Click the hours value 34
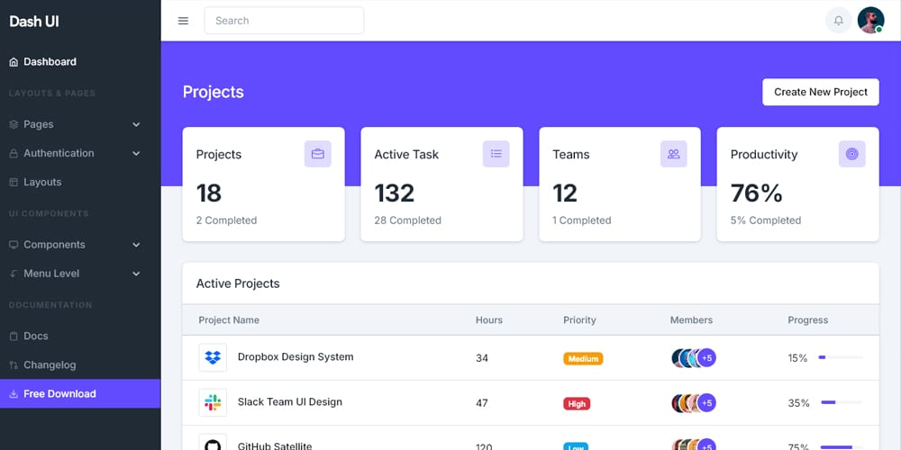The height and width of the screenshot is (450, 901). (481, 358)
